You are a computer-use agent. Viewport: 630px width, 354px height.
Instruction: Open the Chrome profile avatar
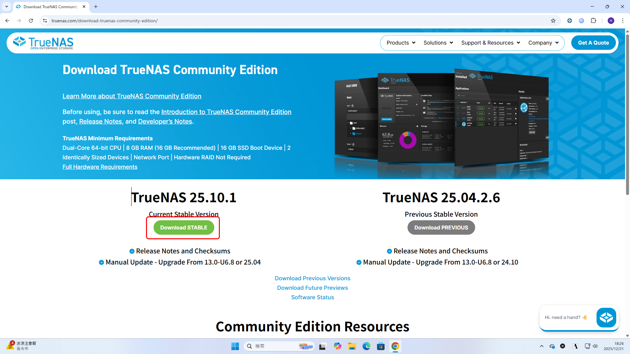pos(611,21)
